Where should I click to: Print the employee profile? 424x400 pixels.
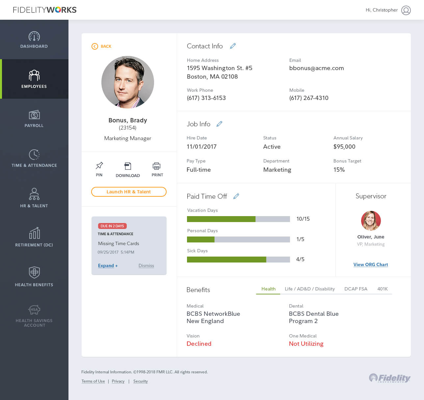coord(157,166)
